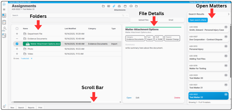Toggle the select-all checkbox in table header

coord(17,29)
